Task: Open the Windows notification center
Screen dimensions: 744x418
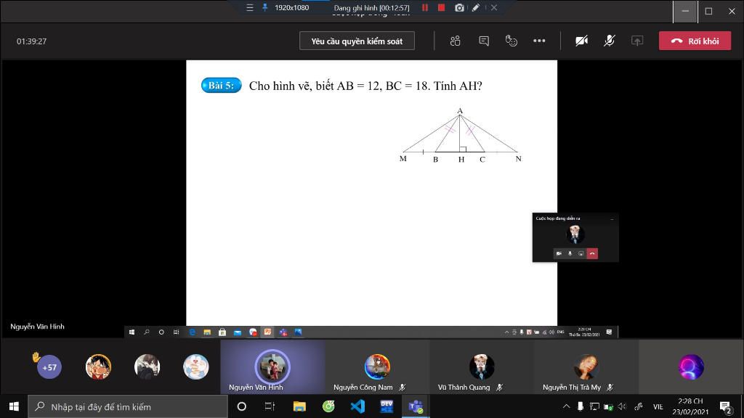Action: (x=726, y=406)
